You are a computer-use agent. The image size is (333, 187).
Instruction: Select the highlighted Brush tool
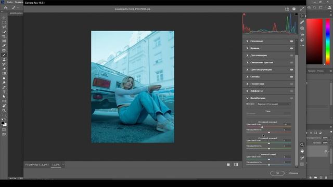[x=4, y=55]
